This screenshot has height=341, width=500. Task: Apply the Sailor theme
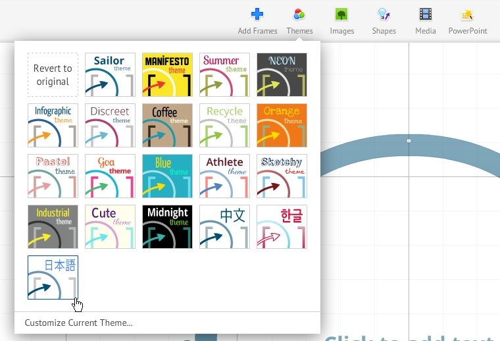coord(110,74)
